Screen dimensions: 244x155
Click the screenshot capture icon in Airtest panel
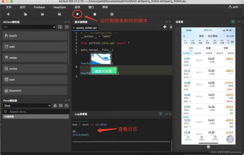pyautogui.click(x=60, y=27)
